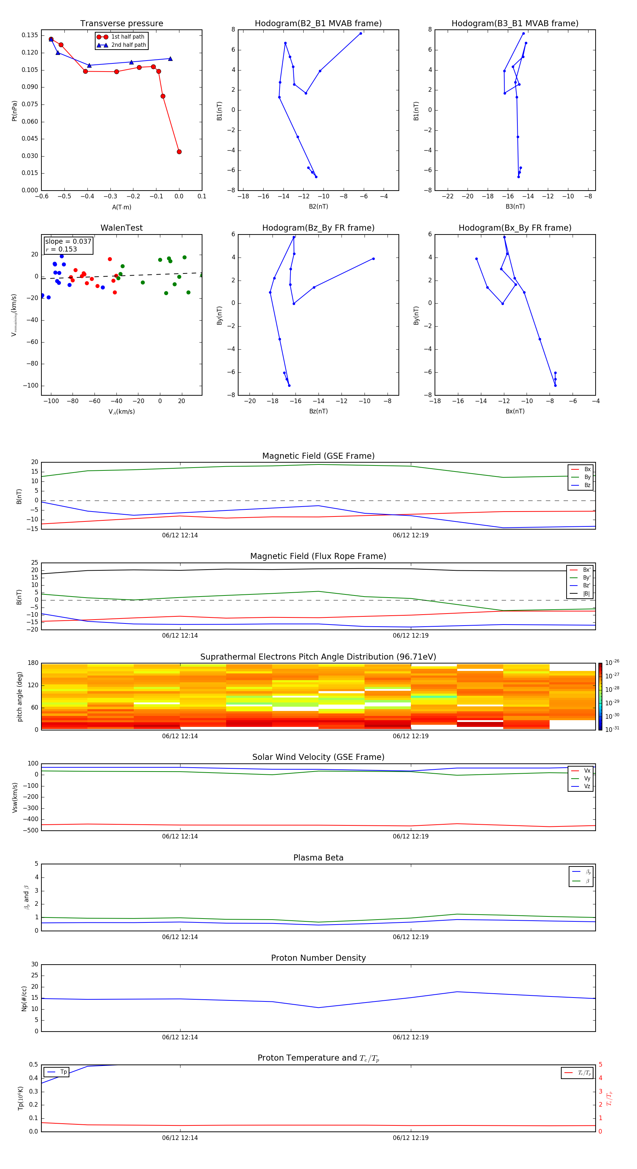The width and height of the screenshot is (637, 1169).
Task: Click the Hodogram(B3_B1 MVAB frame) title
Action: pos(515,24)
